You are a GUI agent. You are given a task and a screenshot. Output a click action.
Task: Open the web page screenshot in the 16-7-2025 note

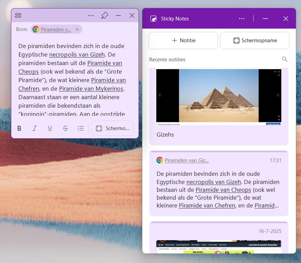(x=219, y=247)
